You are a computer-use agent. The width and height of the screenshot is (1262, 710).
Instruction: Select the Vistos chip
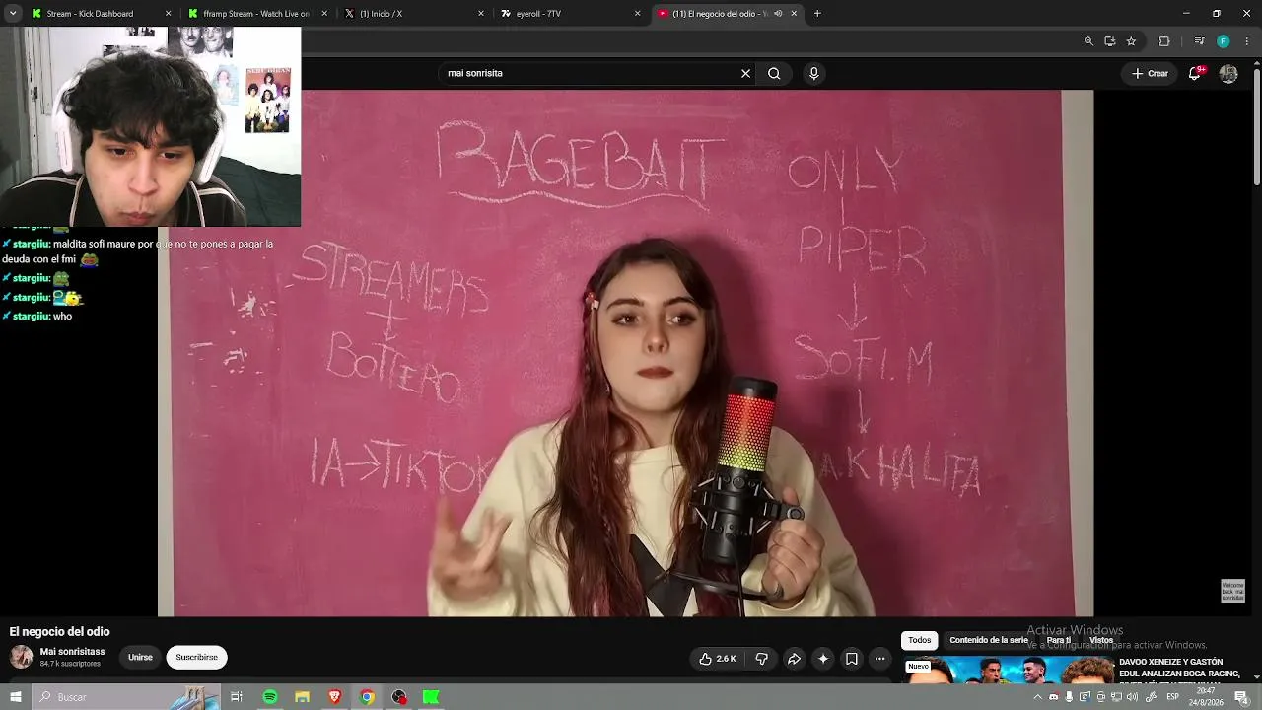[1101, 640]
